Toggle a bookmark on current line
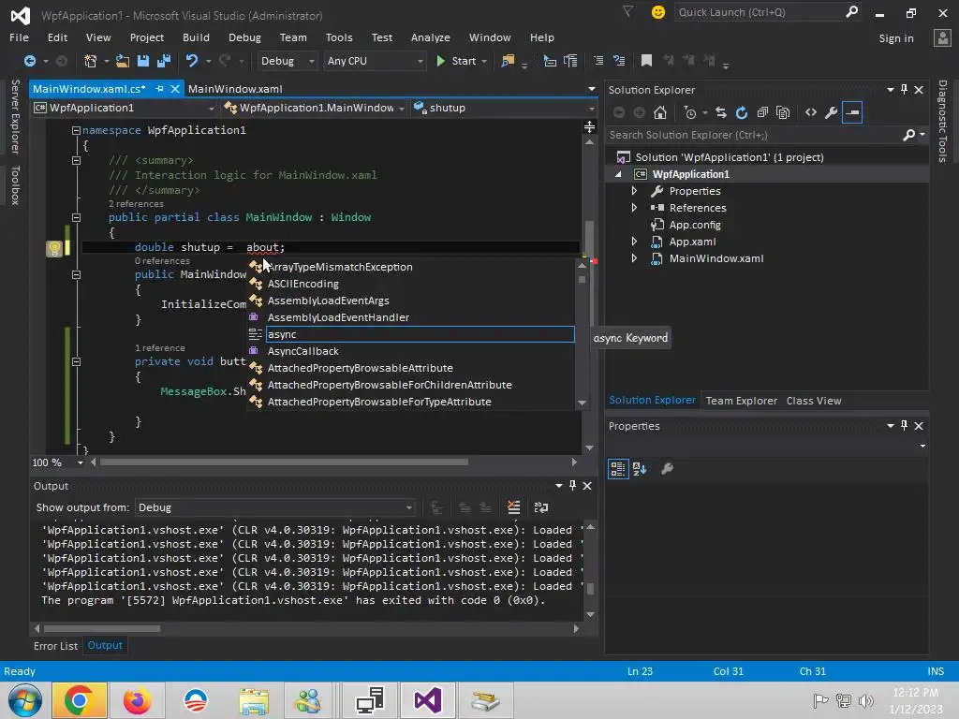This screenshot has width=959, height=719. pos(646,61)
